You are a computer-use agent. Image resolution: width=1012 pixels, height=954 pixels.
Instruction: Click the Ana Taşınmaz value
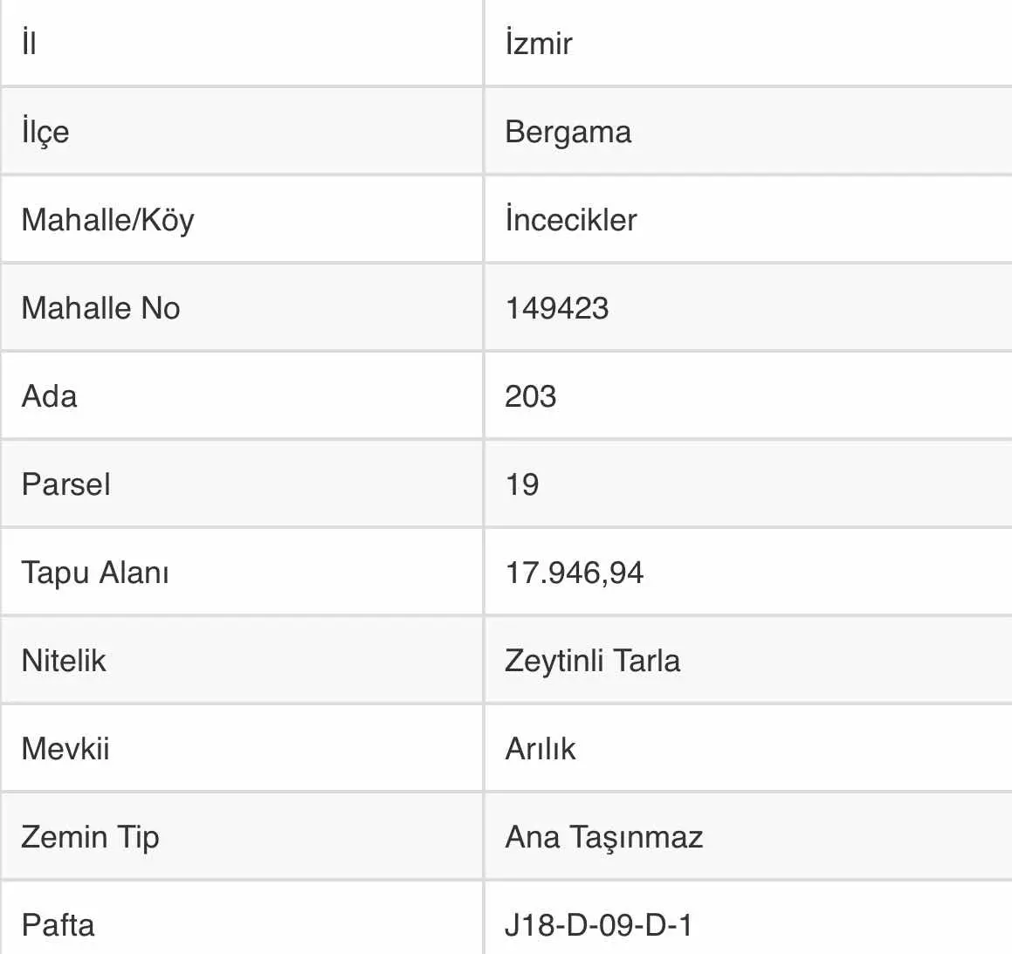tap(603, 838)
